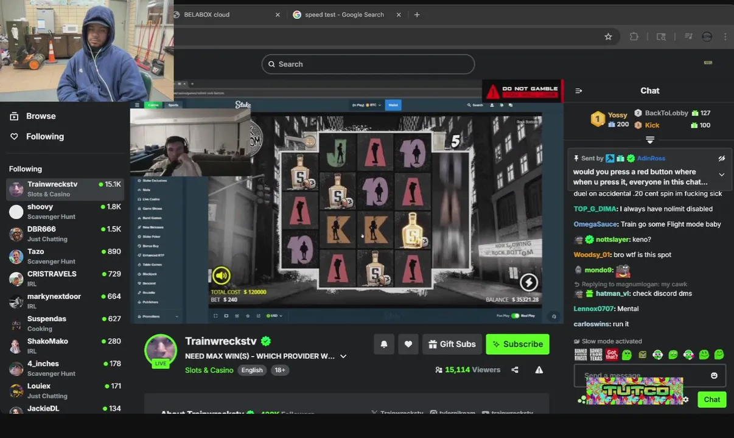The width and height of the screenshot is (734, 438).
Task: Open emoji picker in message box
Action: pos(714,376)
